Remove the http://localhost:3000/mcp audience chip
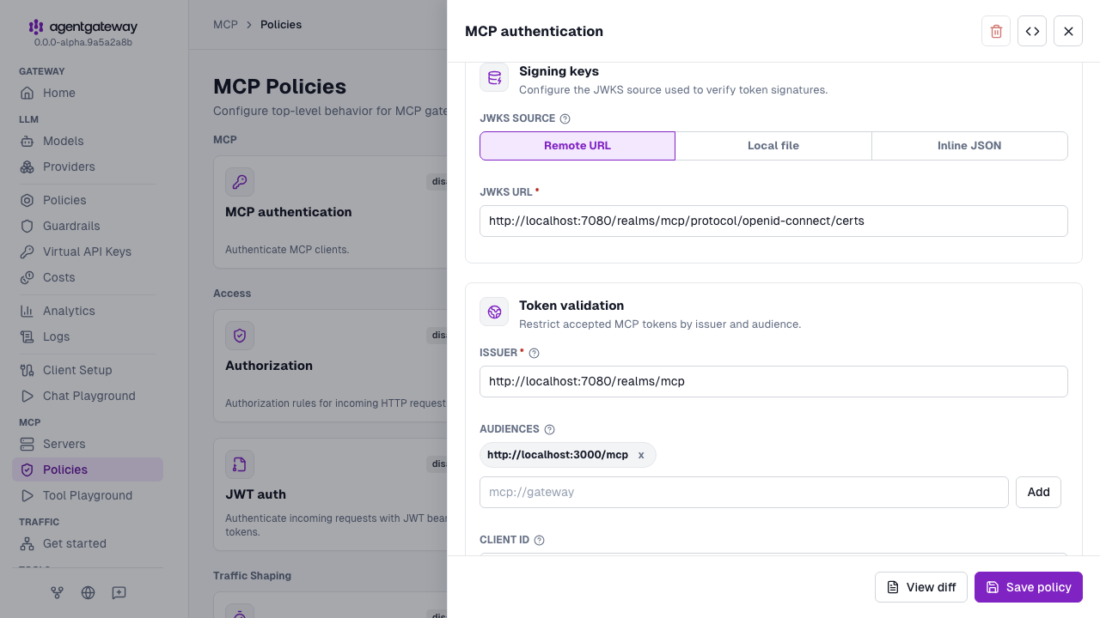Viewport: 1100px width, 618px height. (x=641, y=455)
